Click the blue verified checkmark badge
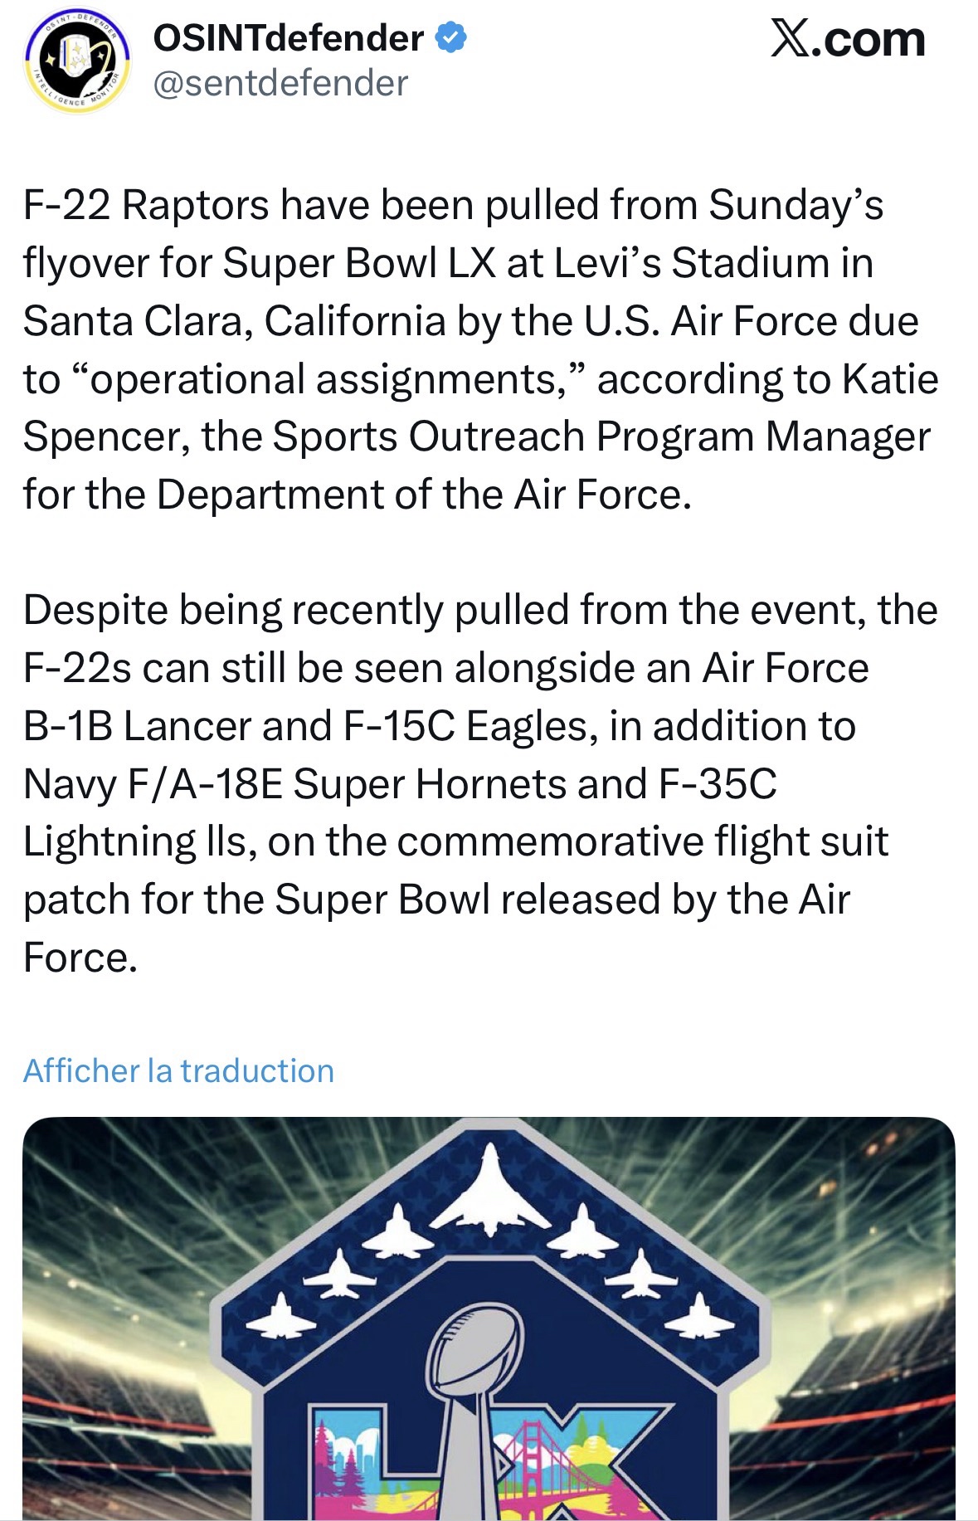The width and height of the screenshot is (978, 1521). [x=451, y=39]
